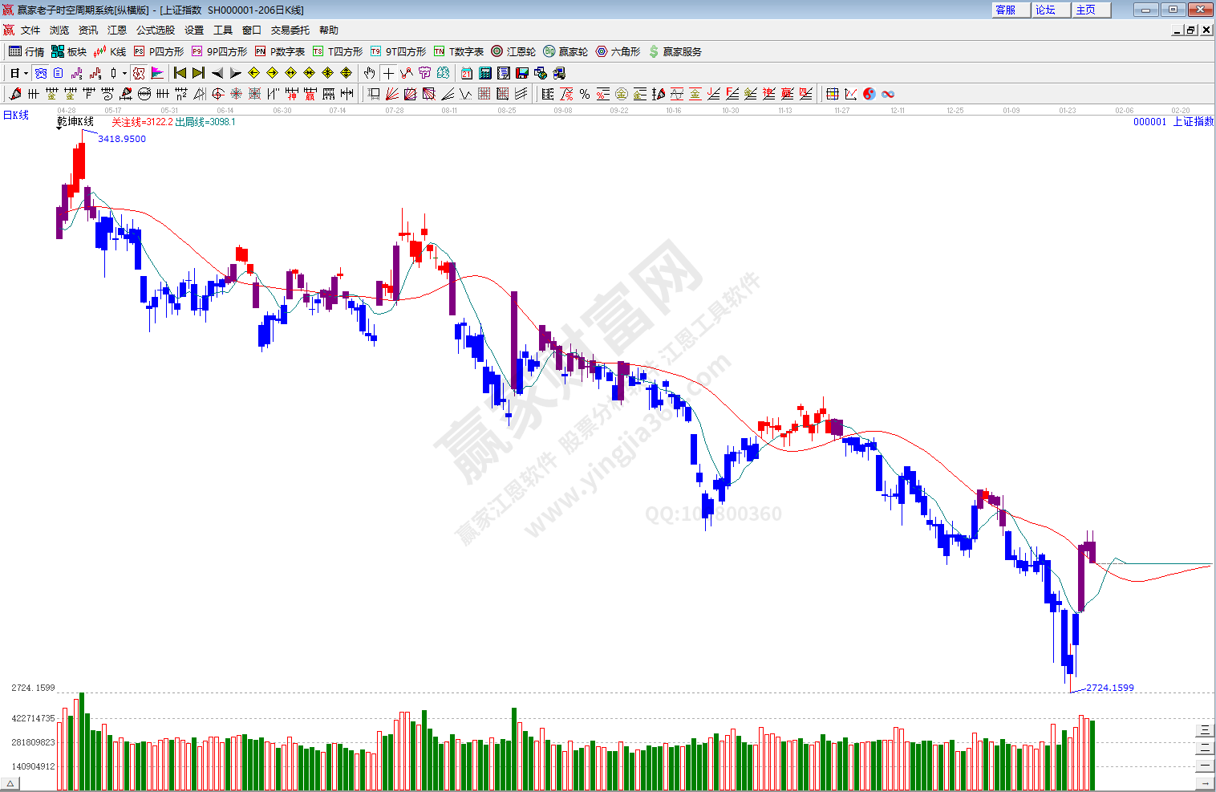Open the candlestick style dropdown arrow

pyautogui.click(x=124, y=73)
